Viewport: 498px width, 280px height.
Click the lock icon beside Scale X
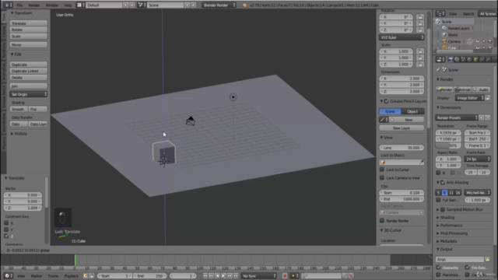coord(420,51)
